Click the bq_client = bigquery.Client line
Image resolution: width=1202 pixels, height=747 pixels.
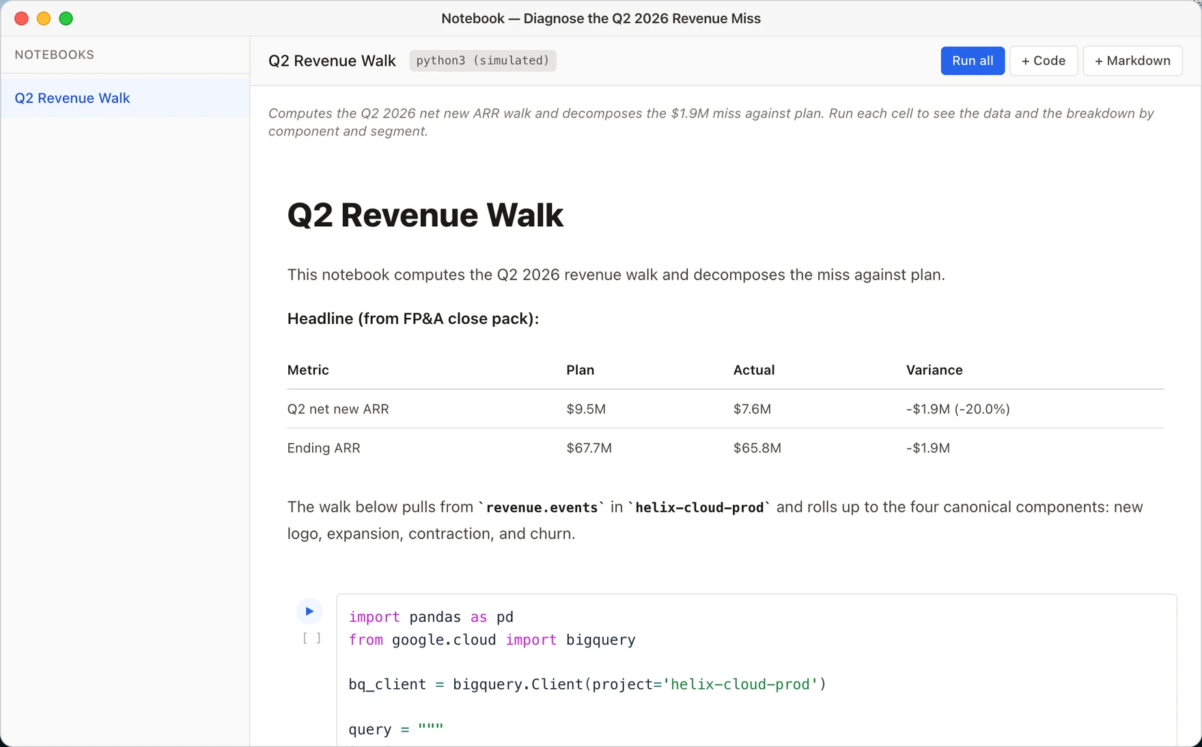click(587, 685)
